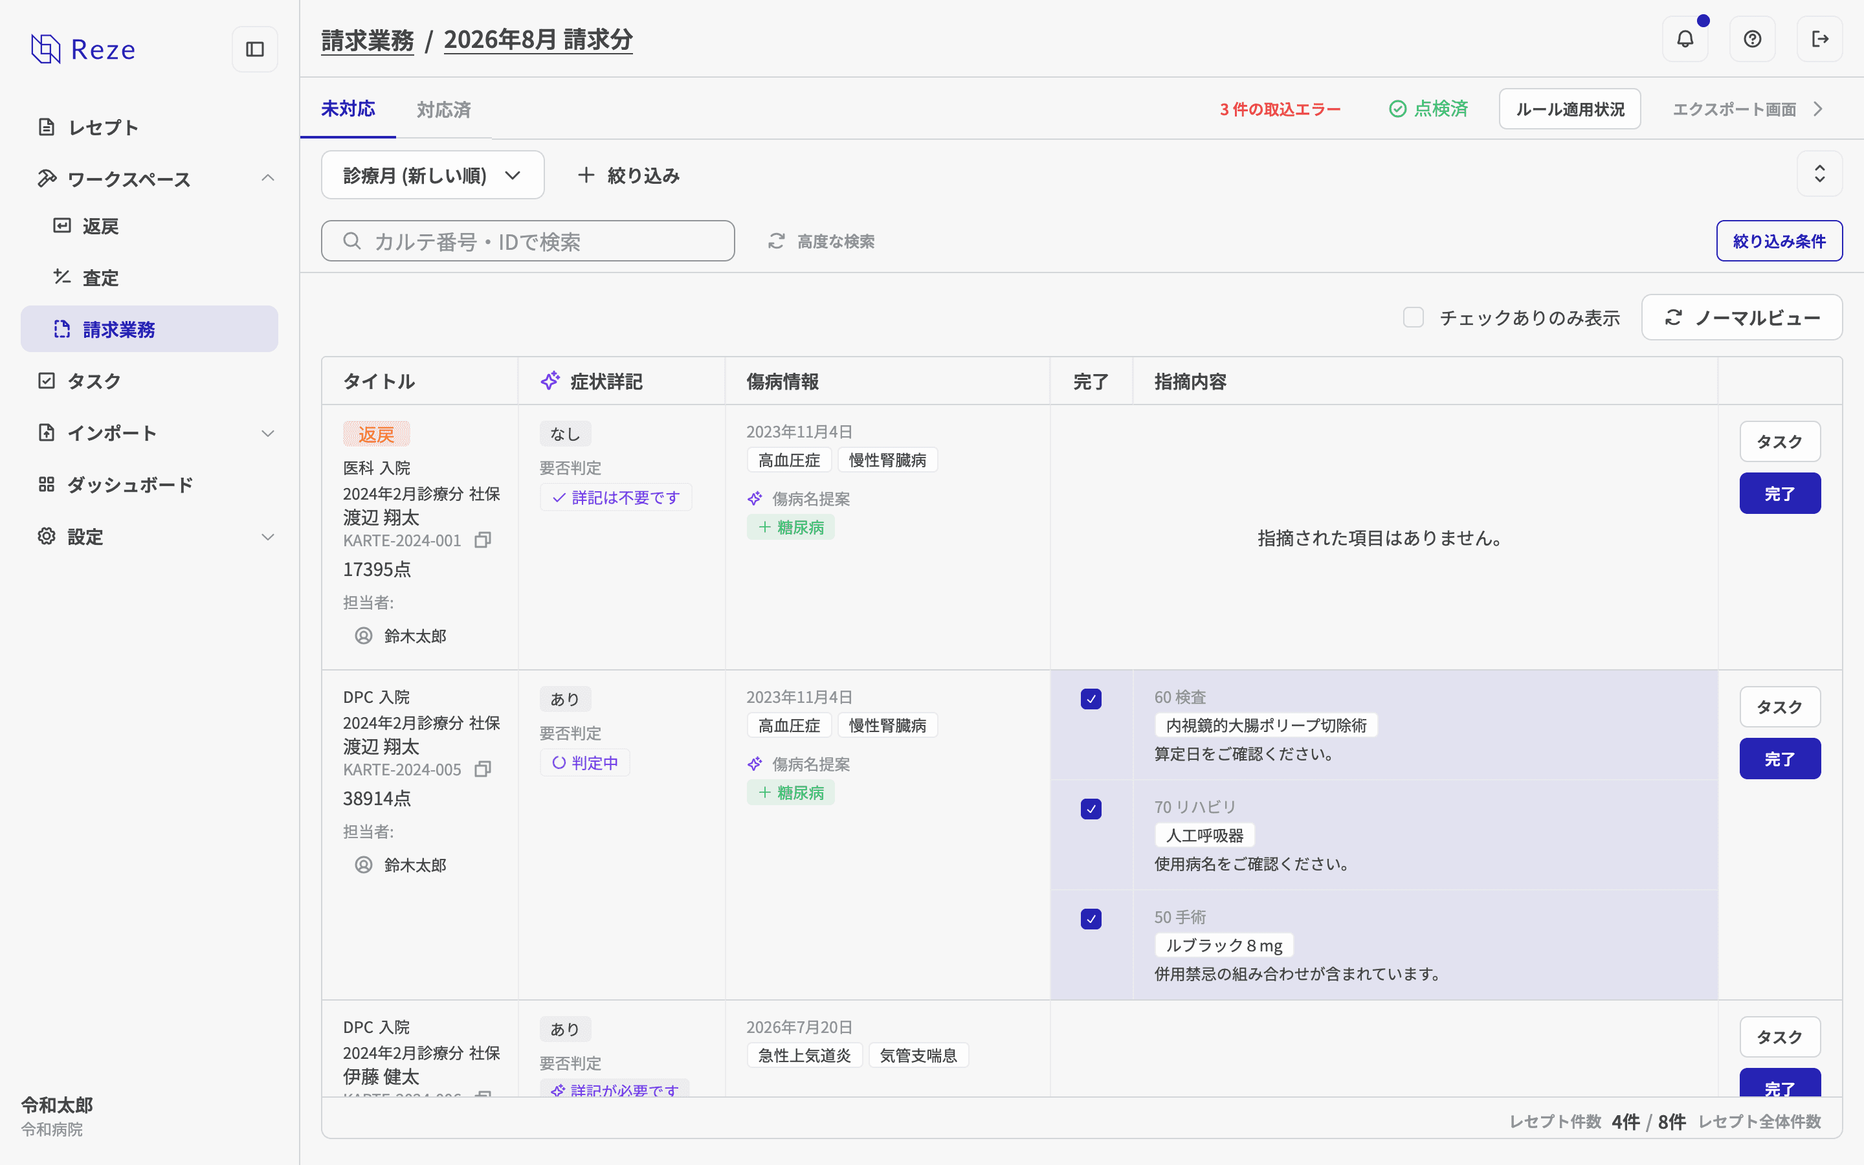Open タスク in the sidebar
This screenshot has width=1864, height=1165.
(x=150, y=381)
